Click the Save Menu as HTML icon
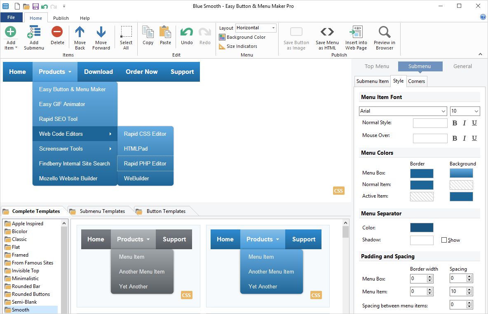 pos(327,33)
